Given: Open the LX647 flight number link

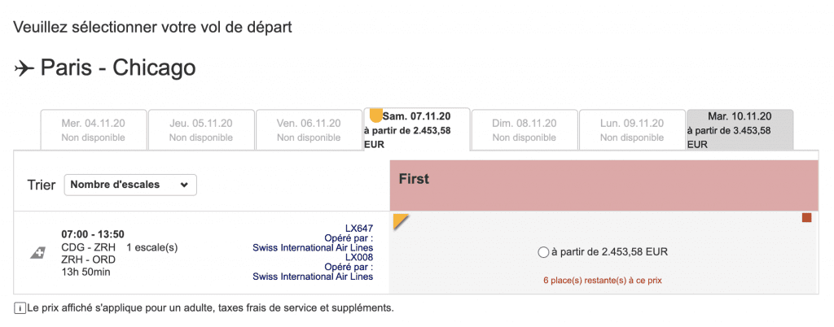Looking at the screenshot, I should (359, 229).
